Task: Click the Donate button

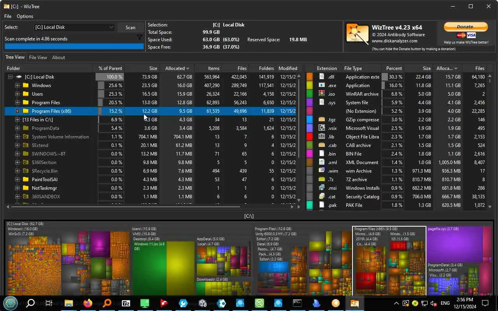Action: [465, 26]
